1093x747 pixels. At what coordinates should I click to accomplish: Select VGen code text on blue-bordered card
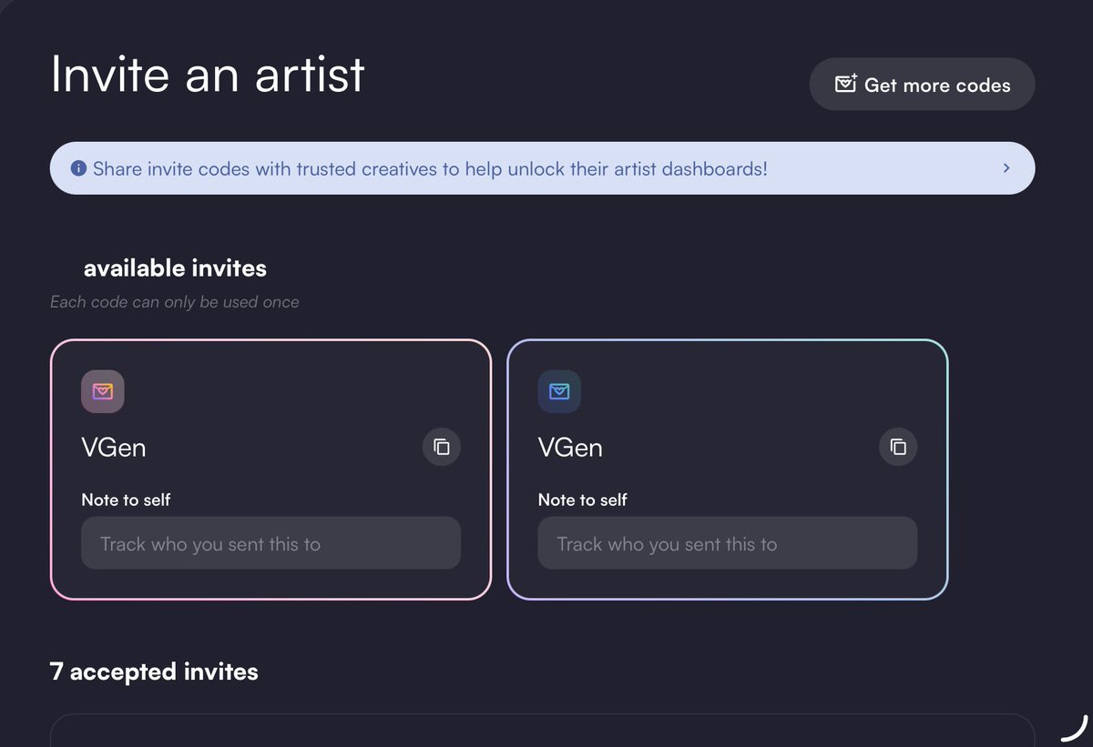pos(570,448)
